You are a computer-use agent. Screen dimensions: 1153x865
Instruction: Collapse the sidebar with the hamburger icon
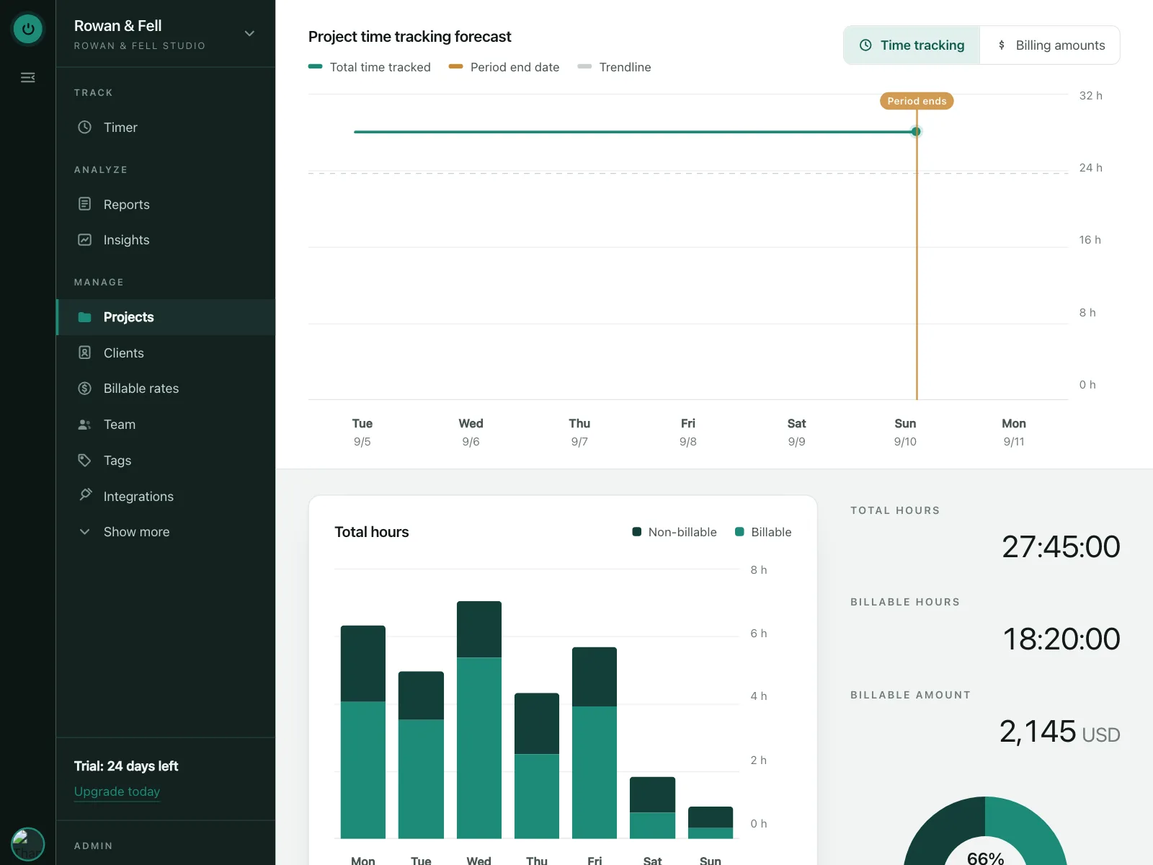pyautogui.click(x=28, y=77)
